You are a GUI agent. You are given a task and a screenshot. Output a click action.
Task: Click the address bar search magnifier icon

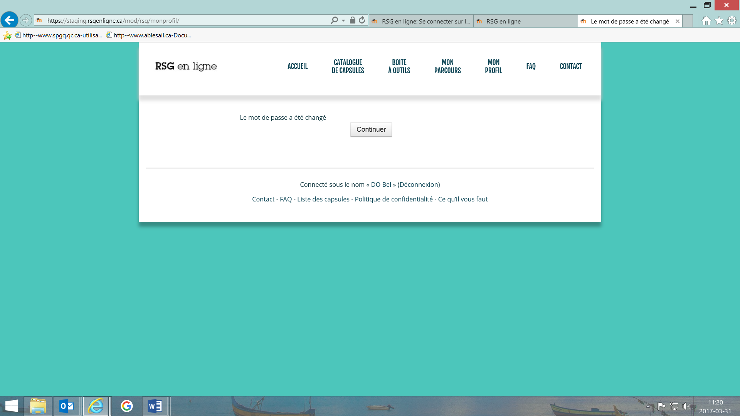334,20
